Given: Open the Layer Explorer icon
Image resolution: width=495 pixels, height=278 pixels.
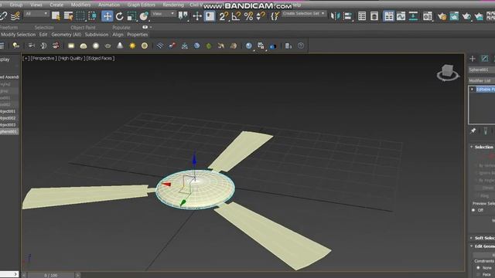Looking at the screenshot, I should [x=374, y=16].
